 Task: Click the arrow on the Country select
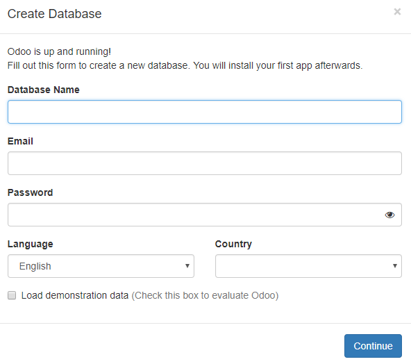[395, 266]
